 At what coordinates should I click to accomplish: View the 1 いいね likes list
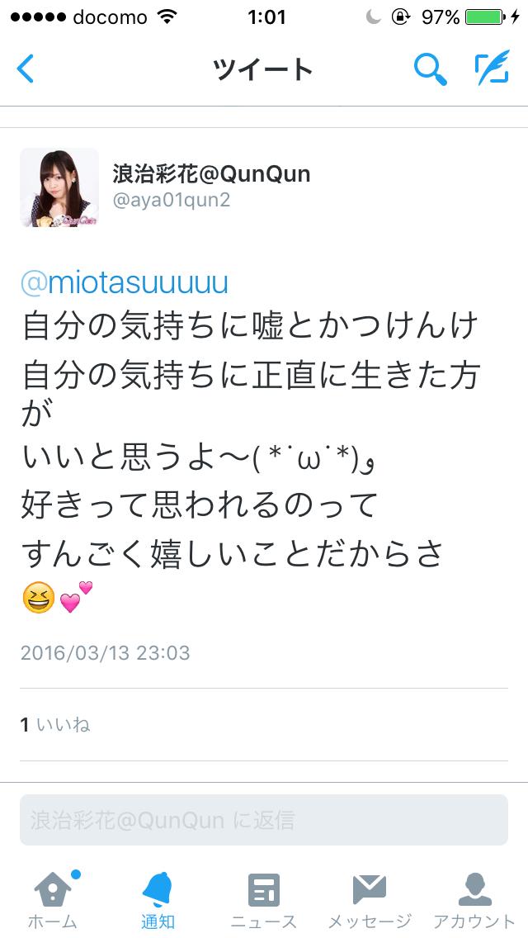point(55,725)
